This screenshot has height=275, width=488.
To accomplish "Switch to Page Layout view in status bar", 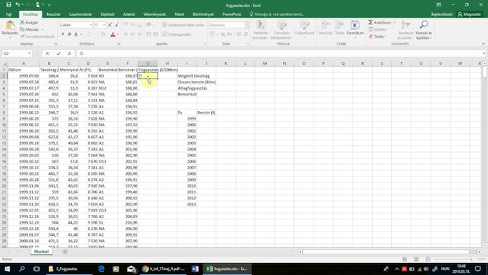I will (416, 259).
